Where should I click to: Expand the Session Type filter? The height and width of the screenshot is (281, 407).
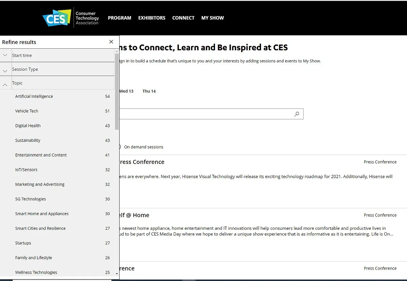pos(57,69)
